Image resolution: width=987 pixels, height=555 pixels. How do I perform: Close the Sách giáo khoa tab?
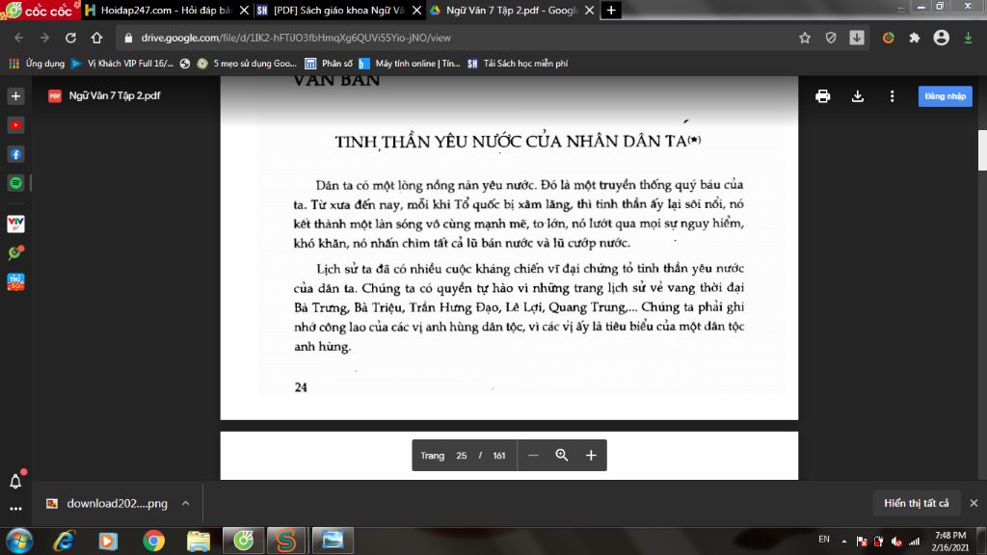pyautogui.click(x=416, y=10)
